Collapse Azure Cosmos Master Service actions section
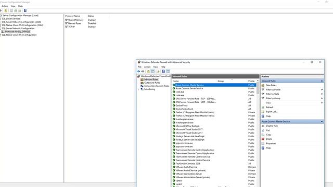Screen dimensions: 333x187 point(322,122)
